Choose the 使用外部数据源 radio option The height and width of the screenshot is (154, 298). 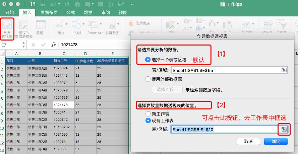click(x=148, y=79)
